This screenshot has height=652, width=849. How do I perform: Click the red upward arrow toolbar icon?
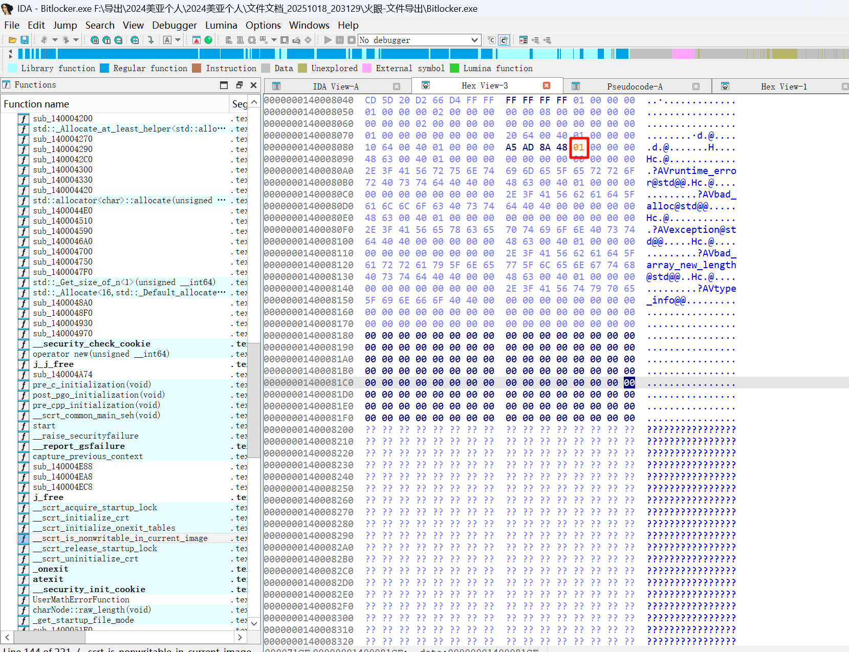pyautogui.click(x=197, y=40)
